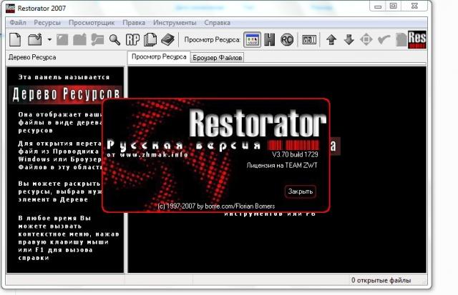Open the Просмотрщик menu

92,23
